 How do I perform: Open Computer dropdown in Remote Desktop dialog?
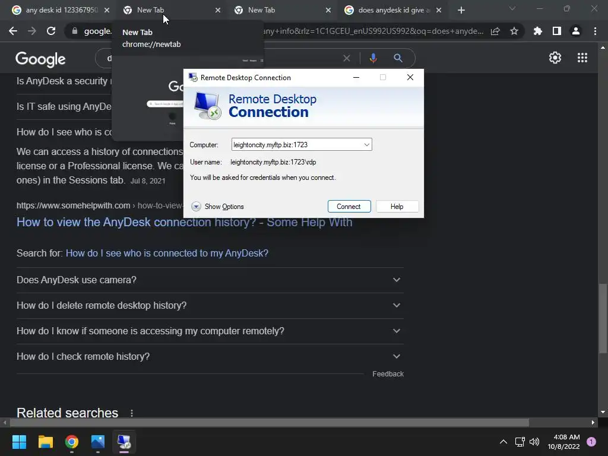366,145
